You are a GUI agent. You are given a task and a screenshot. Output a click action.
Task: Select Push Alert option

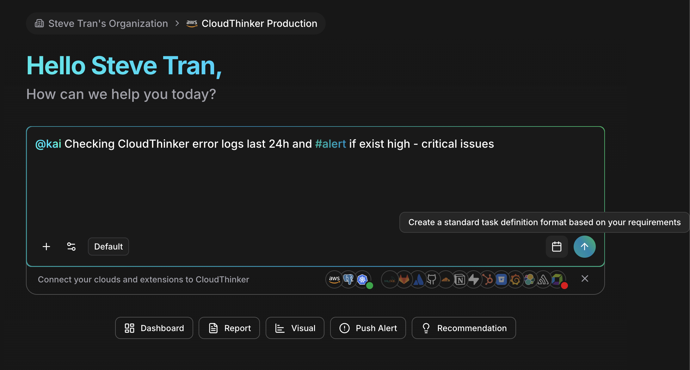pos(368,328)
